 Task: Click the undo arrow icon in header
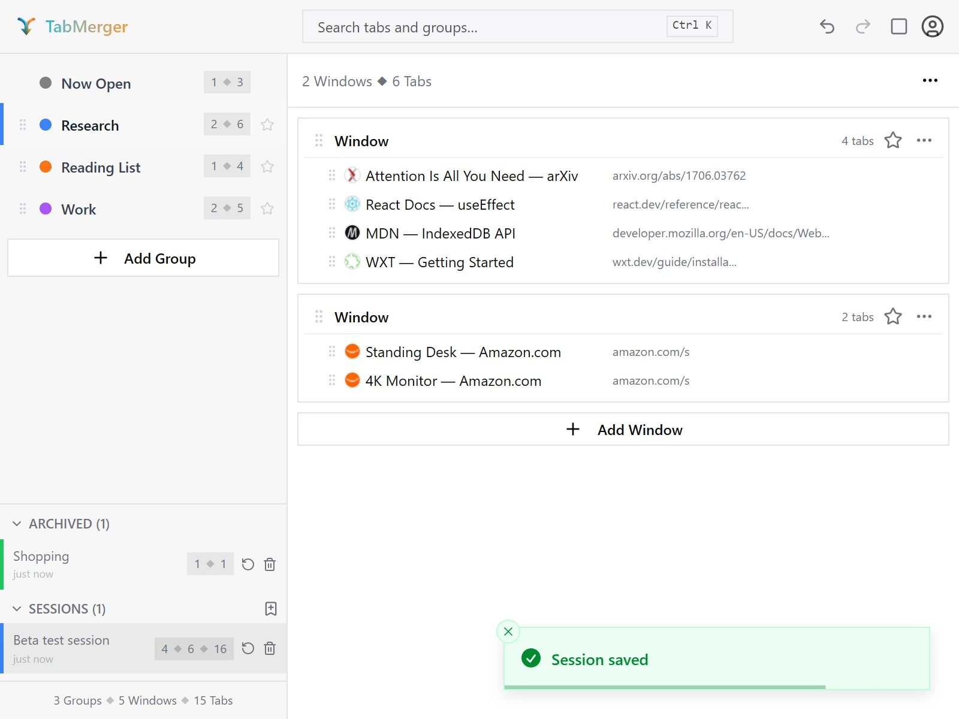coord(827,26)
